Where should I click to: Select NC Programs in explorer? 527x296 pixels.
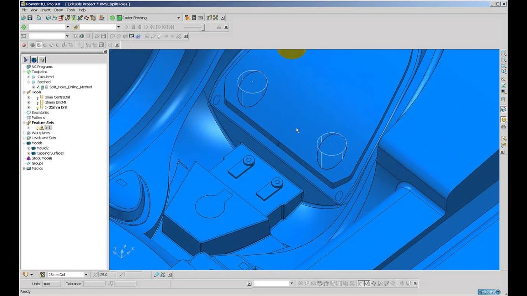click(x=42, y=67)
